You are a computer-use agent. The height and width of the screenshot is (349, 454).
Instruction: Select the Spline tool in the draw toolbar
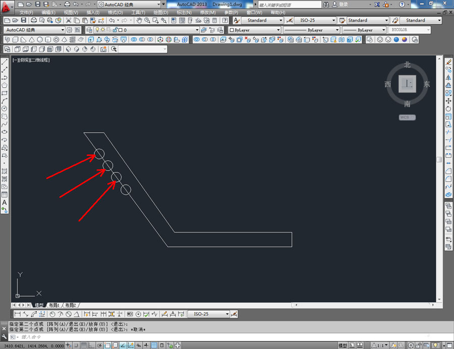click(5, 124)
